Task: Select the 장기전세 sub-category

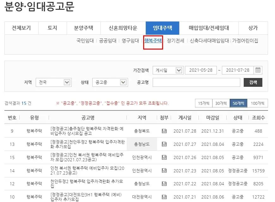Action: point(175,41)
